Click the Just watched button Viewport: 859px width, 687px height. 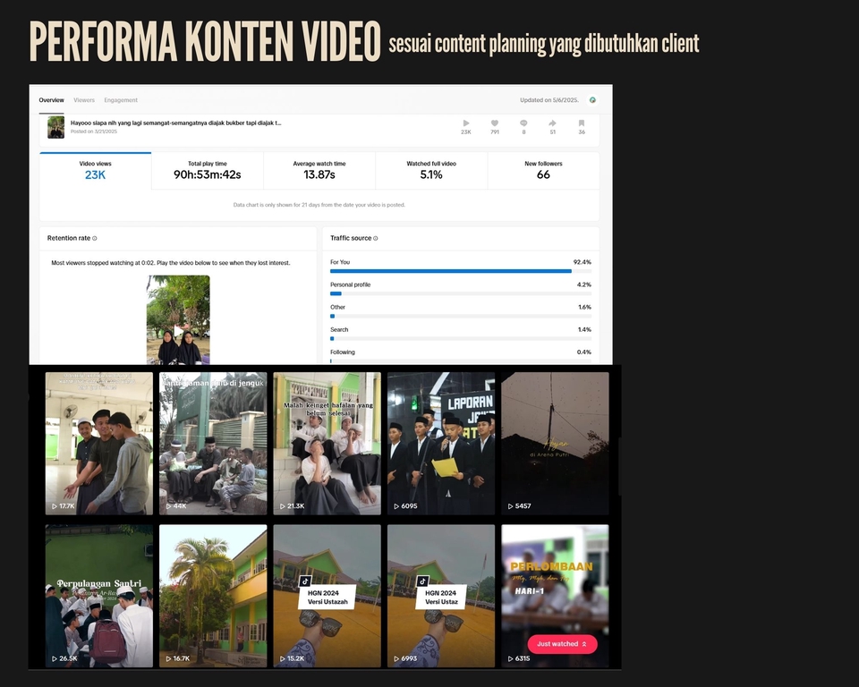point(561,643)
